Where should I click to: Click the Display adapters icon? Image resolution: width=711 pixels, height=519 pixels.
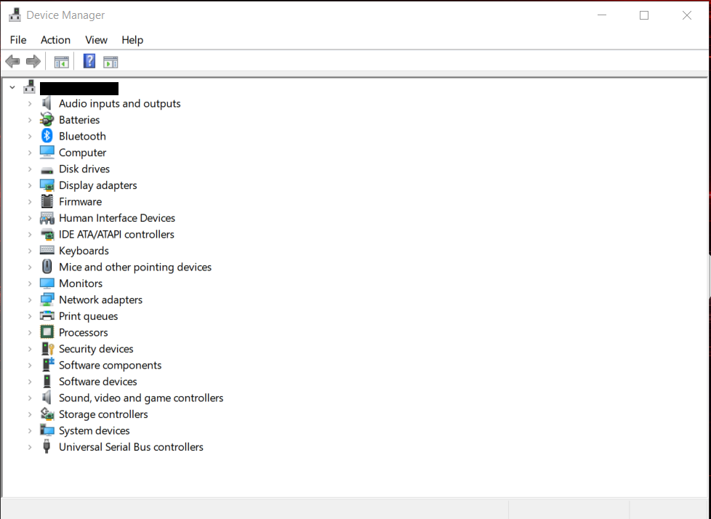(47, 185)
